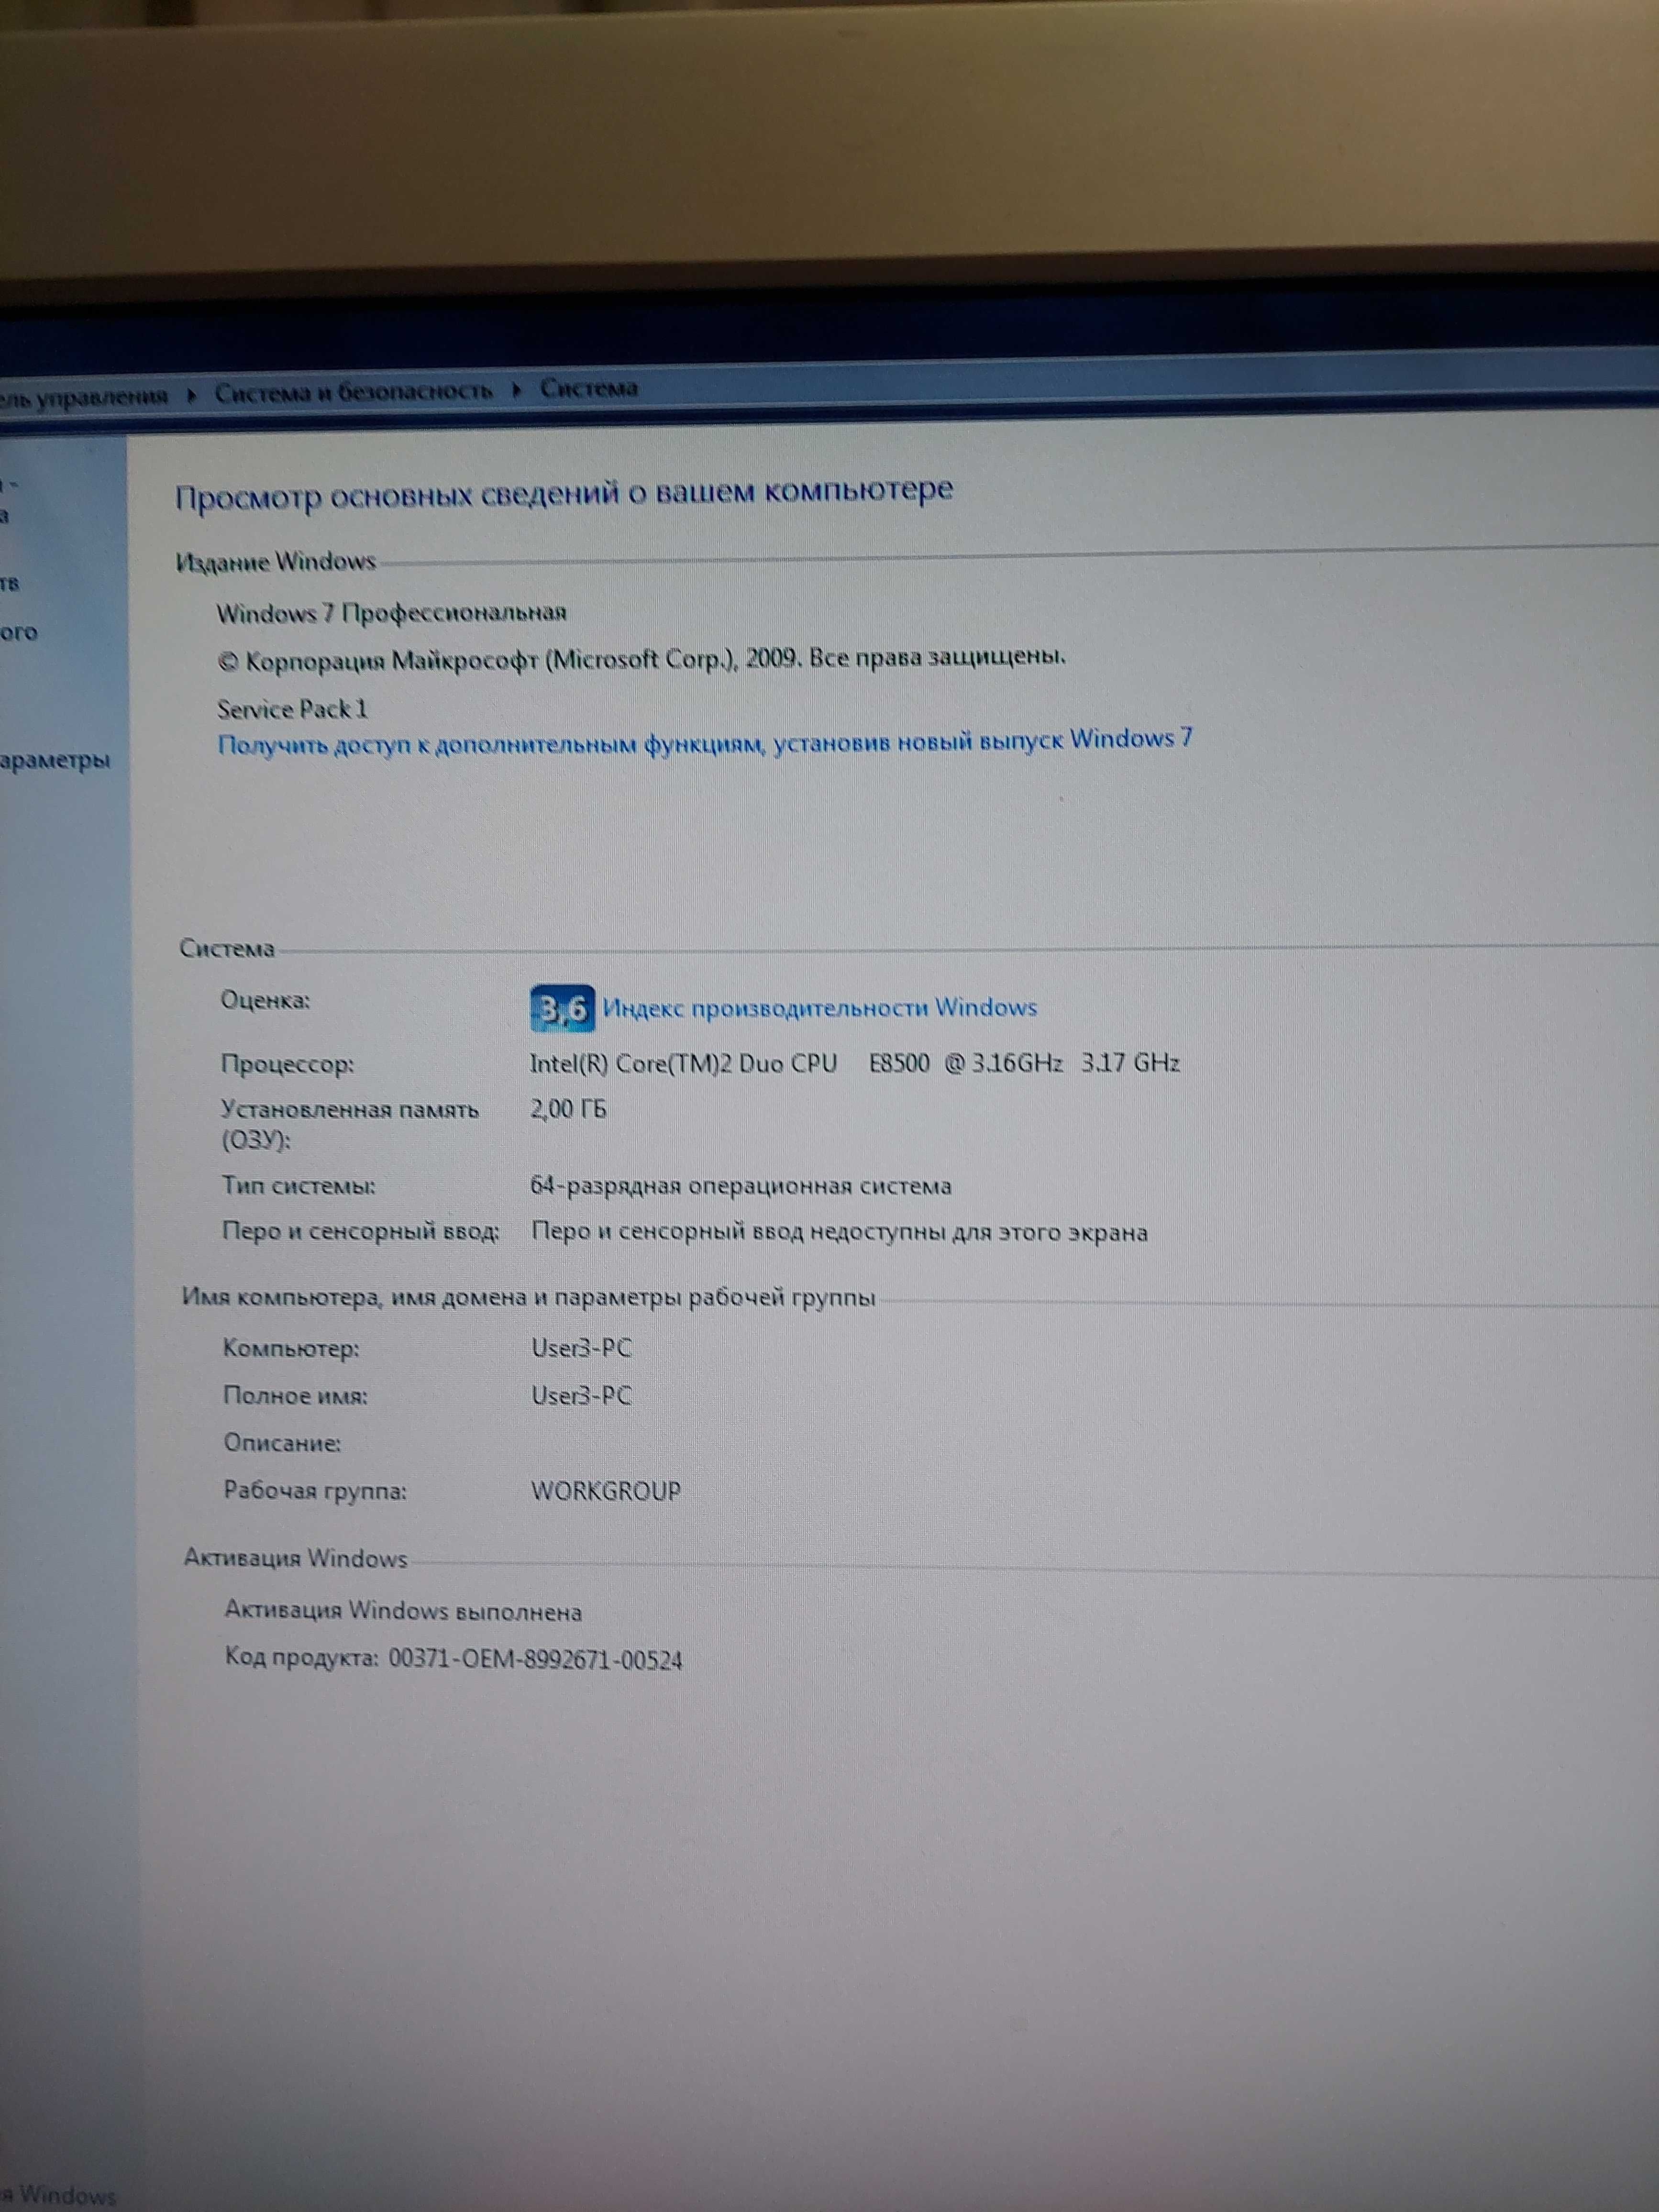Viewport: 1659px width, 2212px height.
Task: Click the pen and touch unavailable text
Action: [x=839, y=1232]
